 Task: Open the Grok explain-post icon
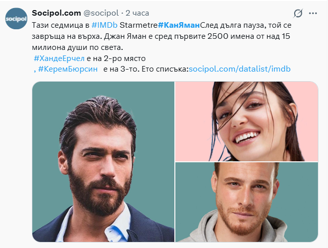pyautogui.click(x=298, y=13)
